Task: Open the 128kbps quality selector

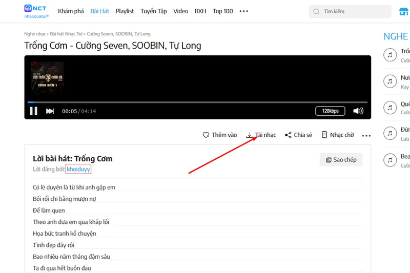Action: pos(330,111)
